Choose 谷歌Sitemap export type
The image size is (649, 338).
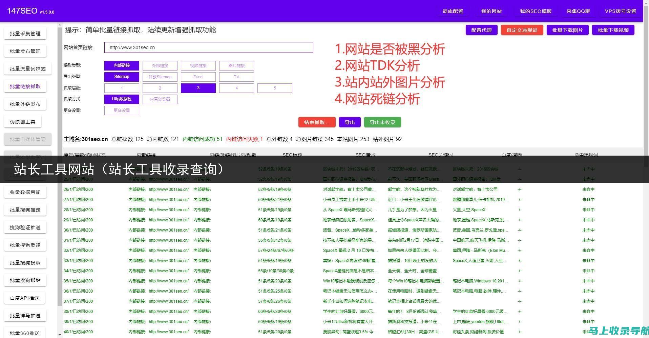point(160,77)
